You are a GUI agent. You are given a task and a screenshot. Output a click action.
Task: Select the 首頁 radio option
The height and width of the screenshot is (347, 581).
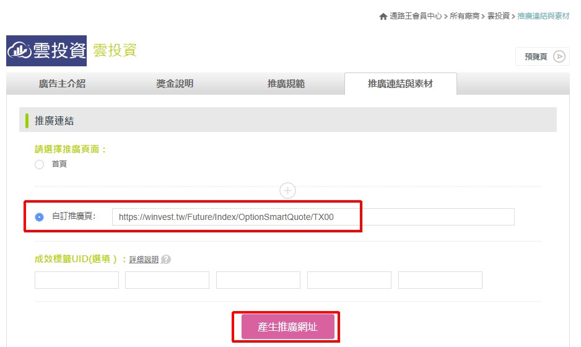(40, 164)
